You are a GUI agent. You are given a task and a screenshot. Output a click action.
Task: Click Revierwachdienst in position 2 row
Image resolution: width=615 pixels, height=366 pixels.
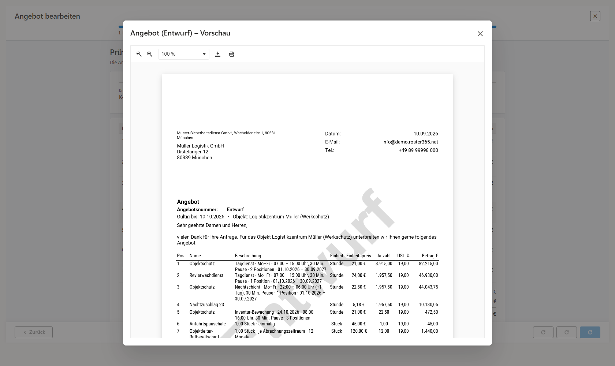pyautogui.click(x=206, y=275)
